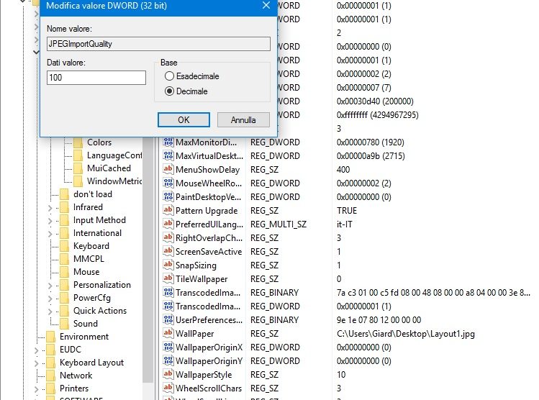Expand the International key
The width and height of the screenshot is (539, 400).
[x=50, y=234]
